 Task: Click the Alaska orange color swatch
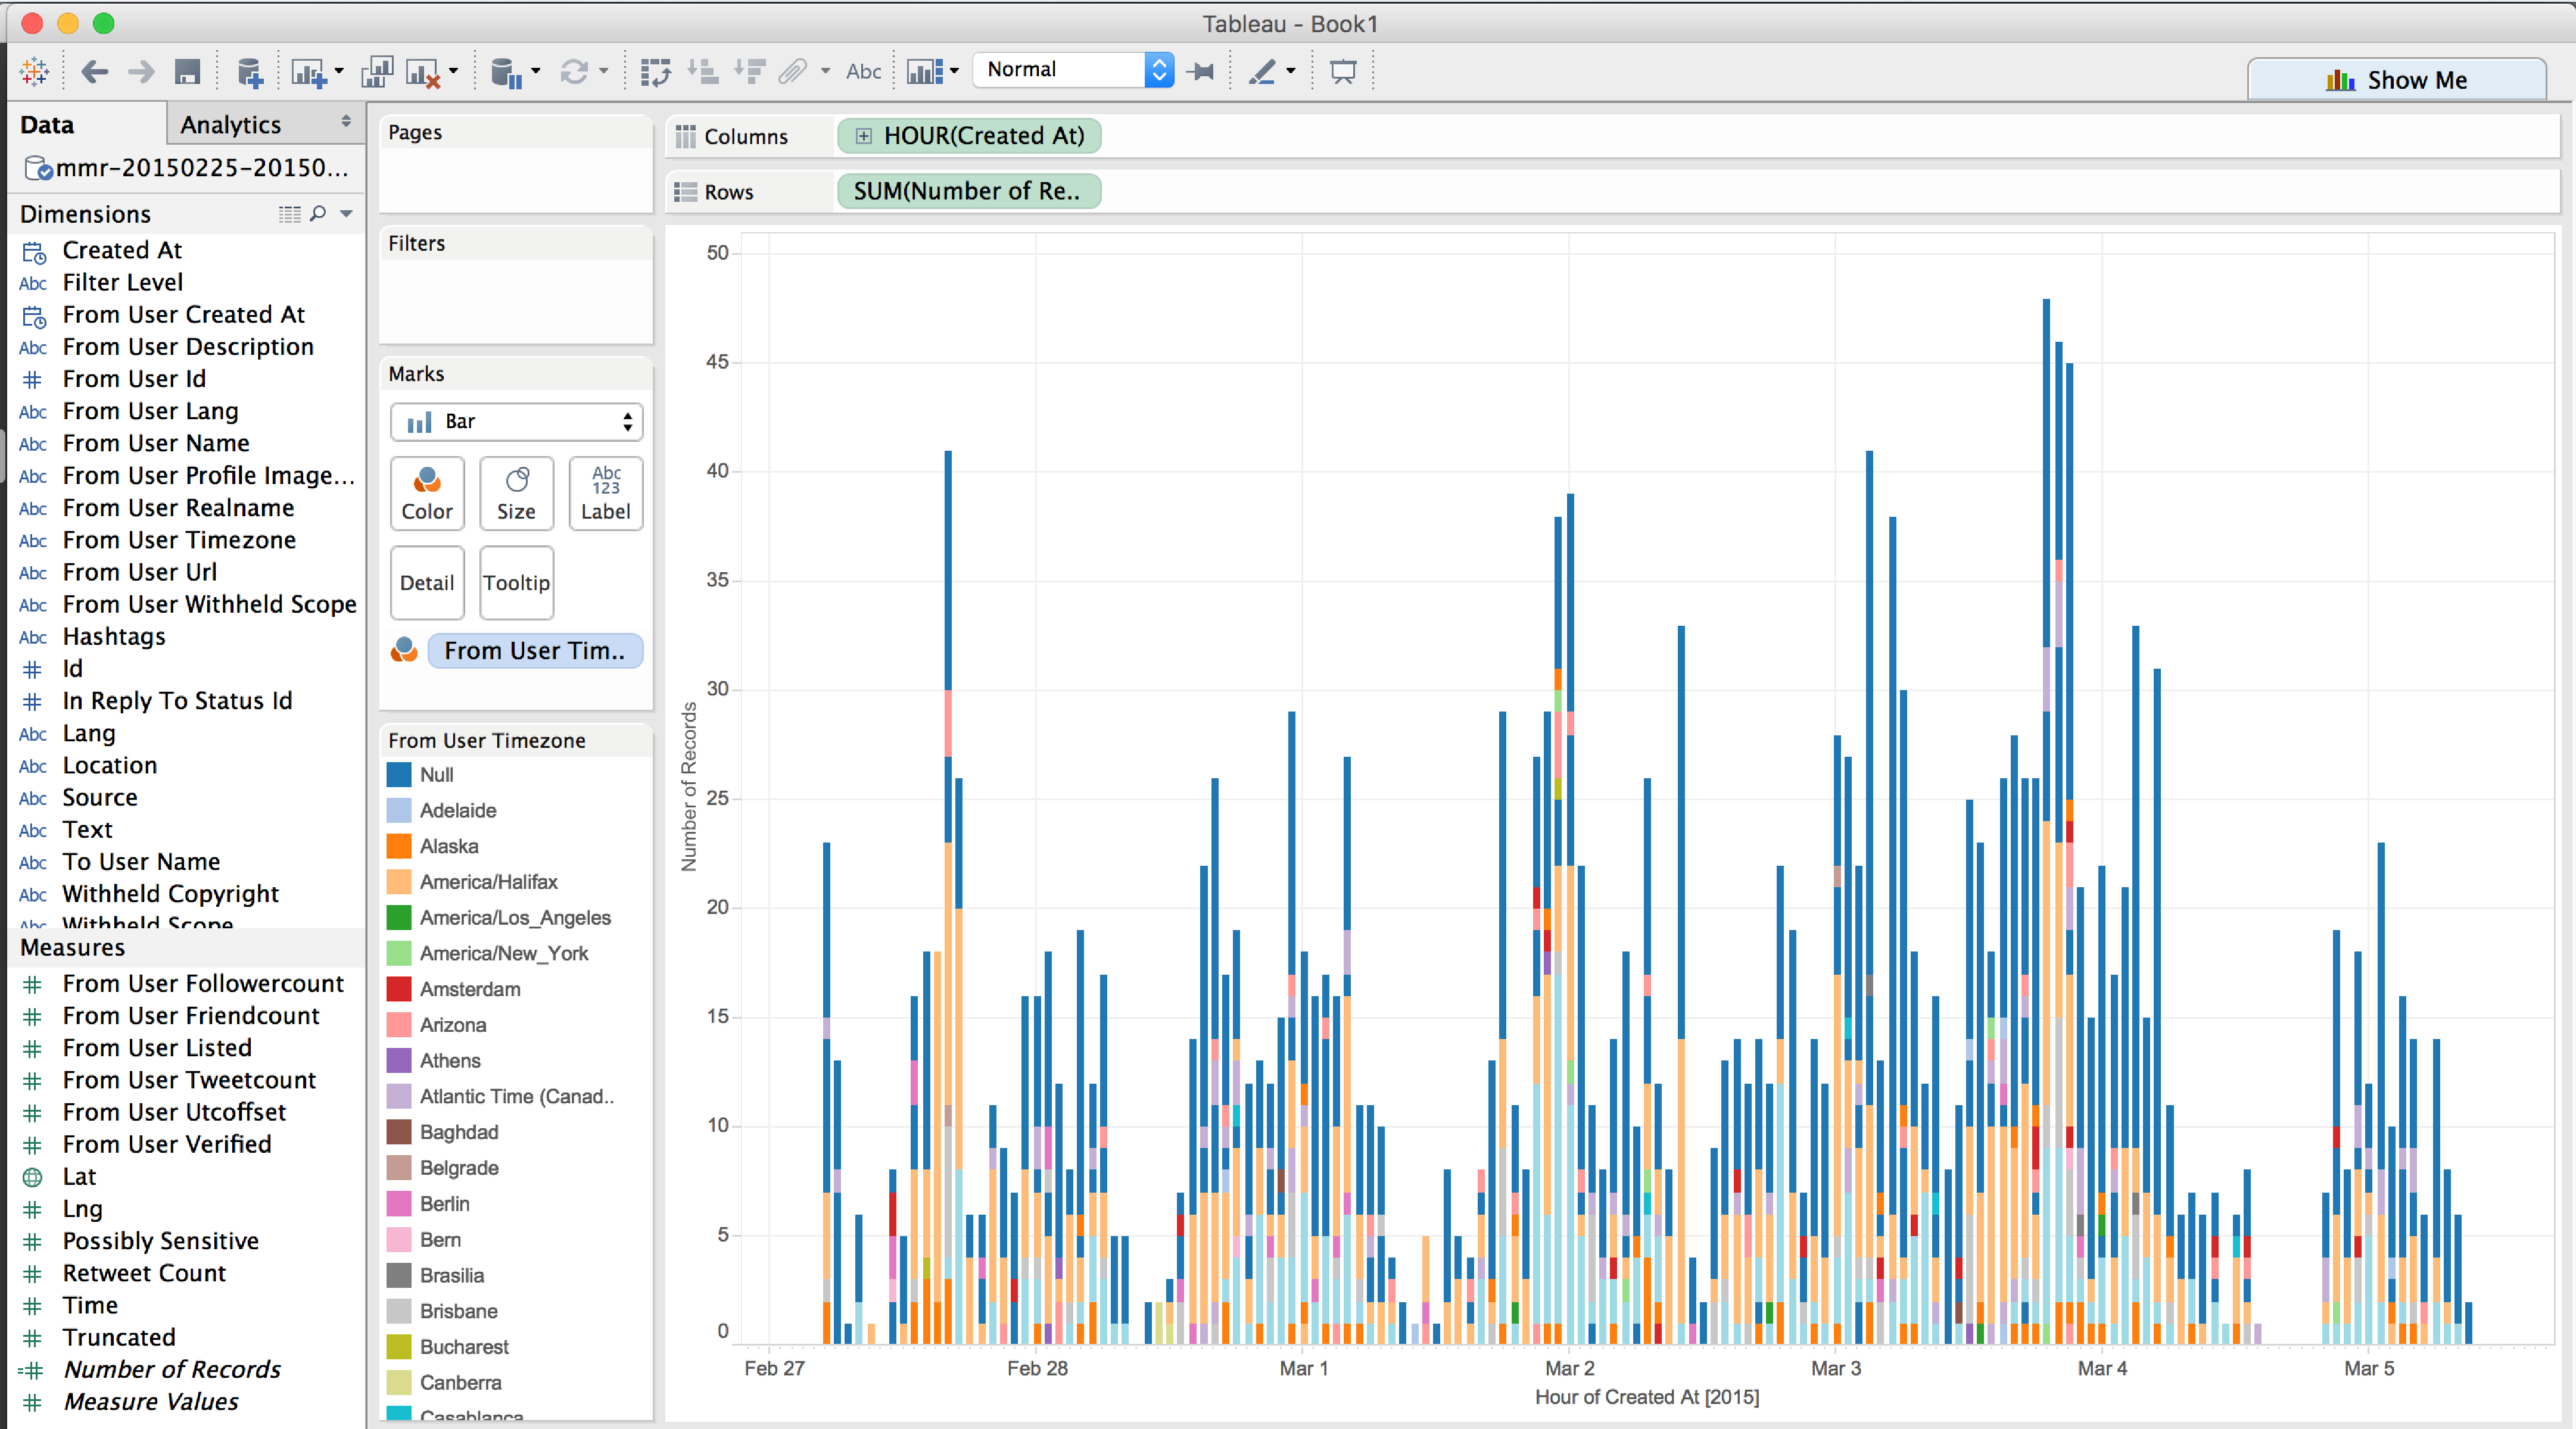[x=399, y=847]
